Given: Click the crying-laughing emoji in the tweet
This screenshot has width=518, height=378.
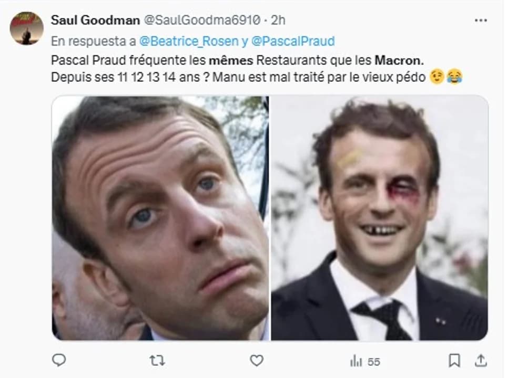Looking at the screenshot, I should pyautogui.click(x=454, y=77).
